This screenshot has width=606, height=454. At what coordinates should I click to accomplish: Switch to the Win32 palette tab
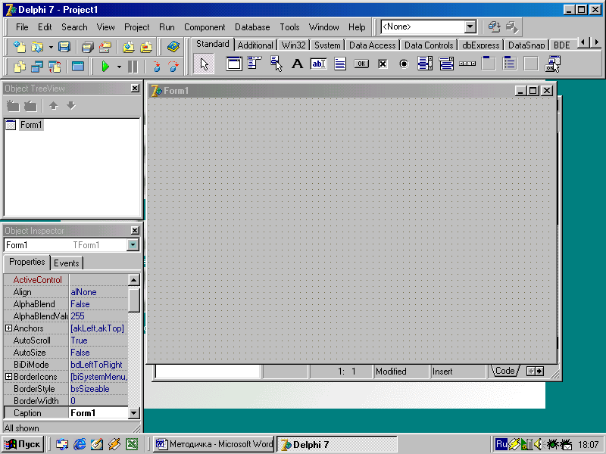point(293,45)
